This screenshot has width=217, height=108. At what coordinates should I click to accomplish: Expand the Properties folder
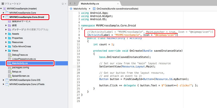point(6,38)
